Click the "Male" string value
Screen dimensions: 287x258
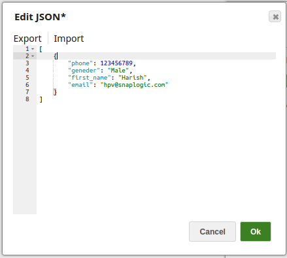point(118,71)
